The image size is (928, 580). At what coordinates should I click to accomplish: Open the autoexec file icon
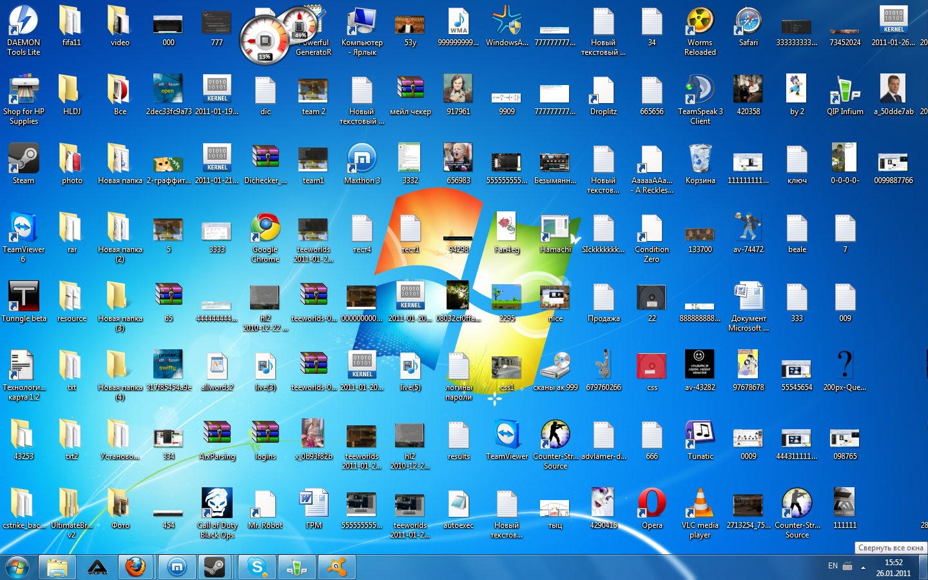[459, 508]
